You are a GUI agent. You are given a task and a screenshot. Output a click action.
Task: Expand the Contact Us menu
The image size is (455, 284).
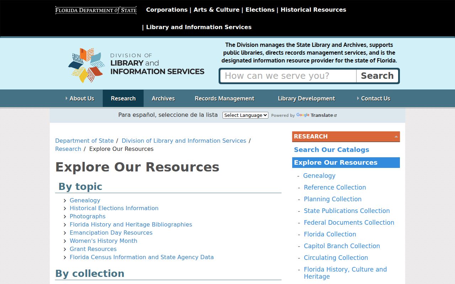(373, 98)
